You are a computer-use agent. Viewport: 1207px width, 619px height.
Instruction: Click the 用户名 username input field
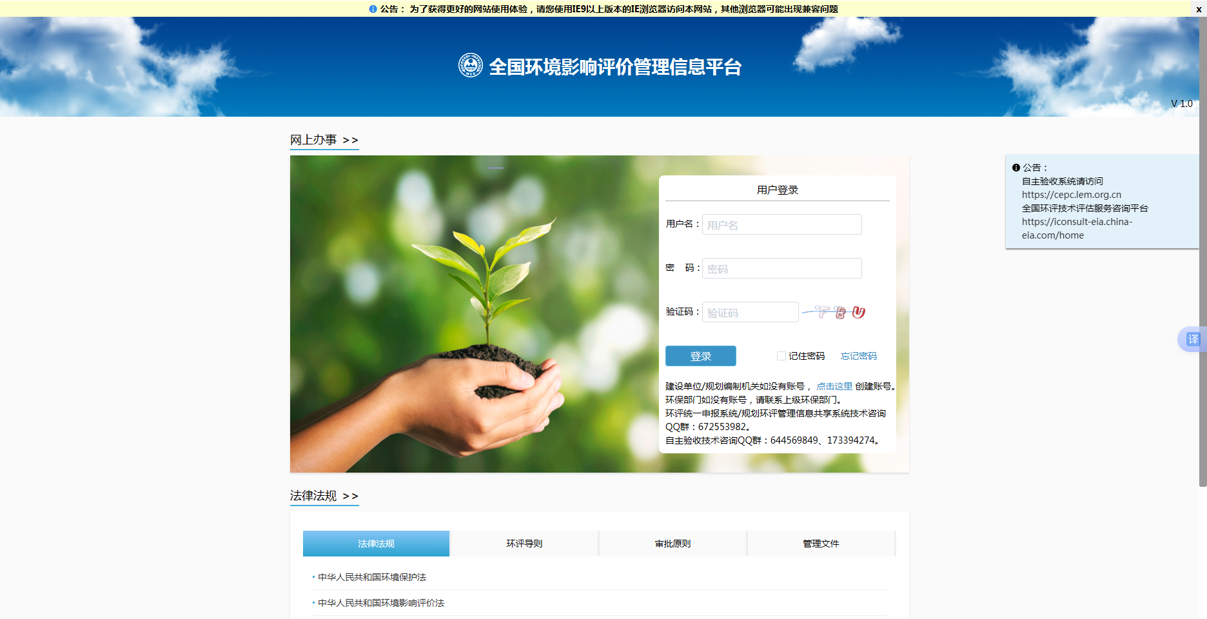coord(781,224)
